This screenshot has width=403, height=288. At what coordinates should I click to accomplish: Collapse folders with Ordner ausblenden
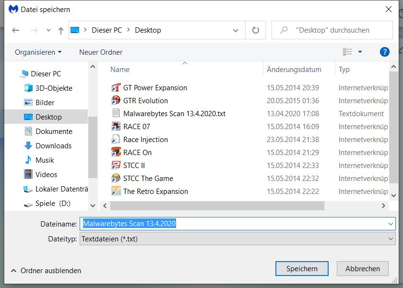[46, 271]
